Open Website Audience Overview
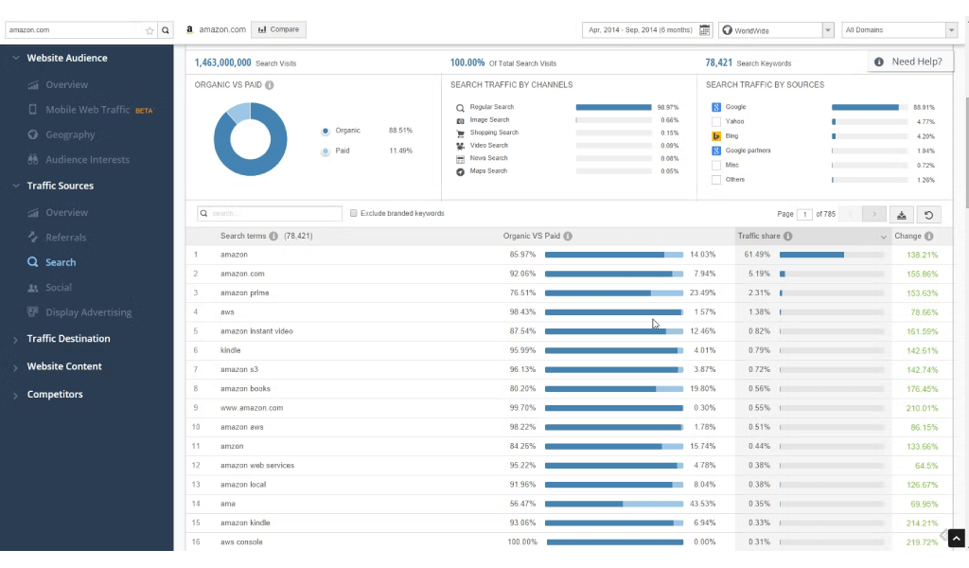The width and height of the screenshot is (969, 568). click(67, 84)
